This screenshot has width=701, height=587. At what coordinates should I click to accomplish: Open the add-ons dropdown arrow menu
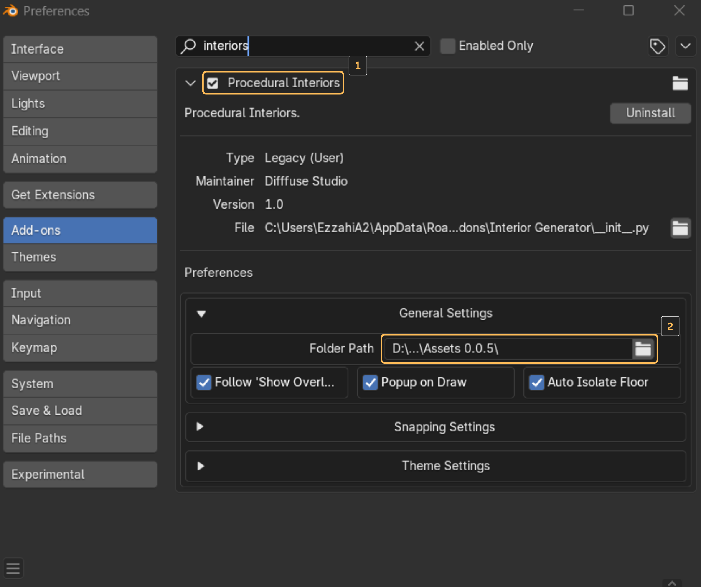[x=685, y=46]
